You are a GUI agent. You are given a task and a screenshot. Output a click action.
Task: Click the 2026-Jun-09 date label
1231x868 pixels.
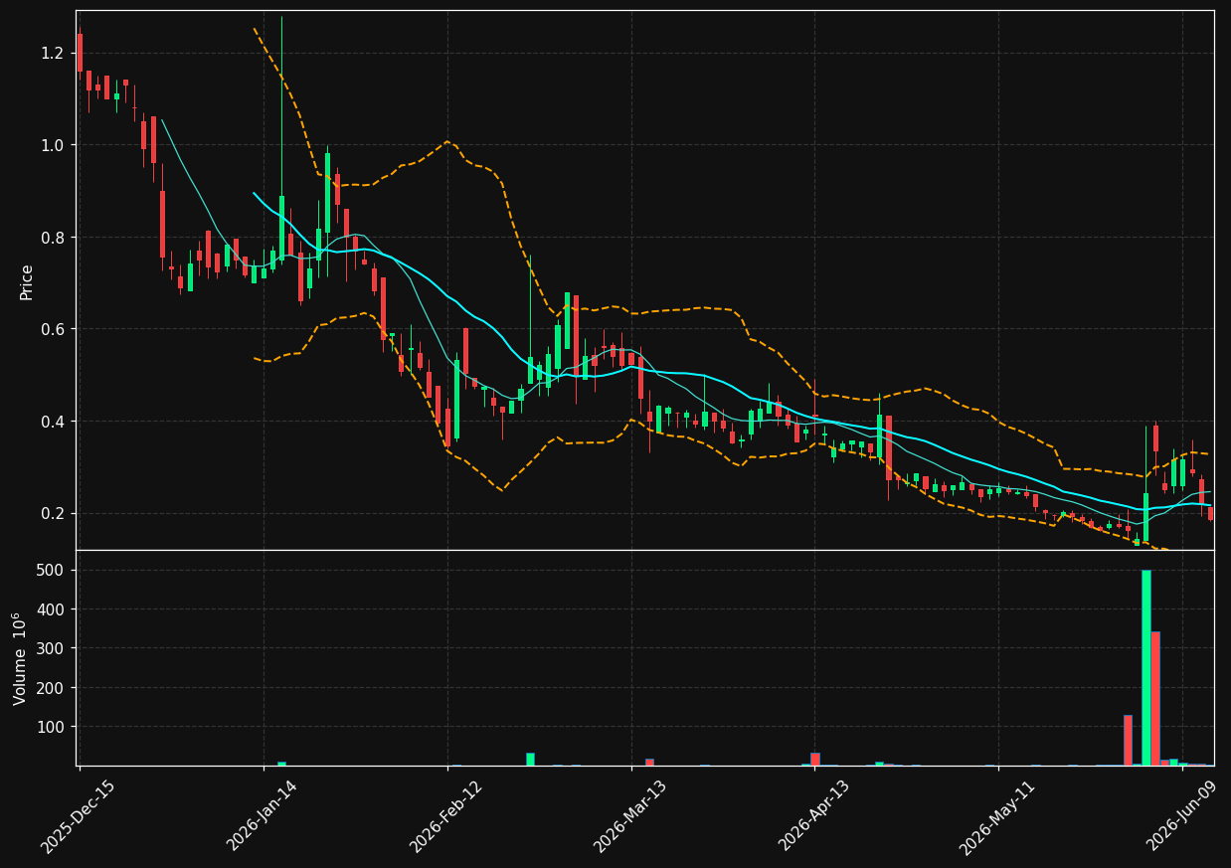point(1181,816)
